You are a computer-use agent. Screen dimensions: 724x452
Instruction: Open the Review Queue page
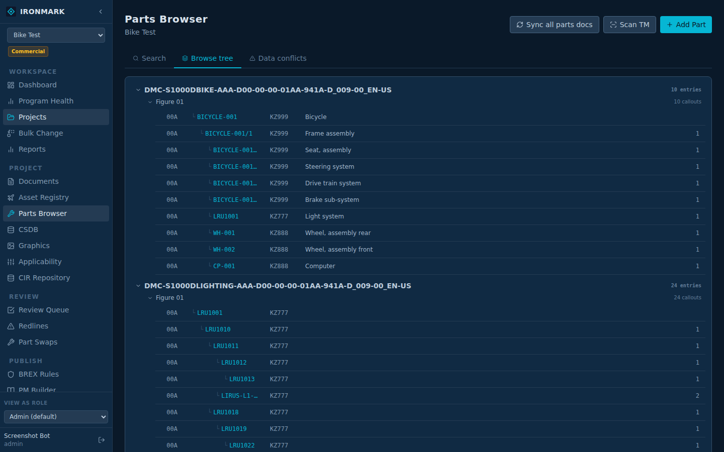(56, 310)
